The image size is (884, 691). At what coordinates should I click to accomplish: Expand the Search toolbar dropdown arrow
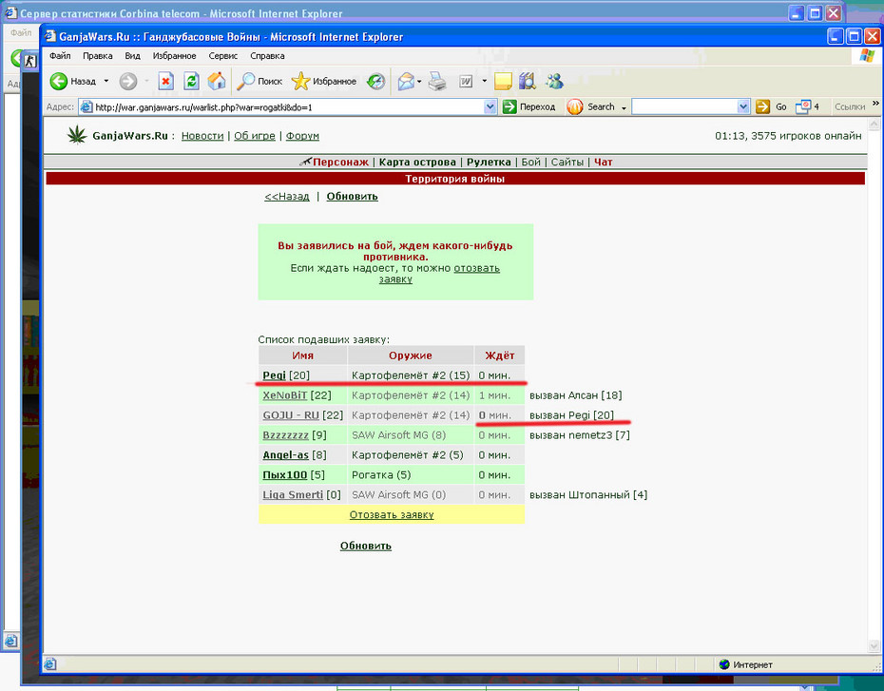click(624, 107)
